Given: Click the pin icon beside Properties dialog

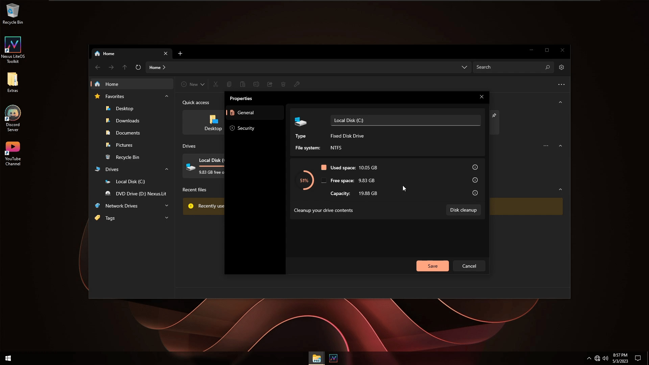Looking at the screenshot, I should pos(494,116).
